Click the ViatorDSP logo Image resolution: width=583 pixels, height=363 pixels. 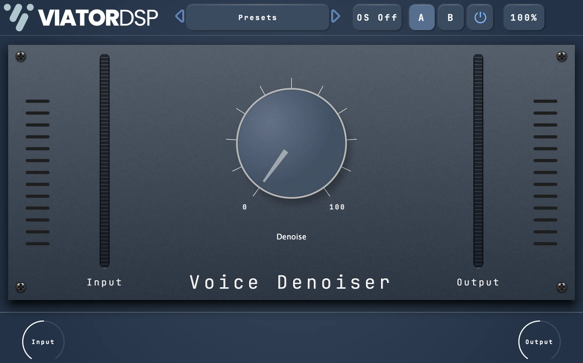point(81,17)
